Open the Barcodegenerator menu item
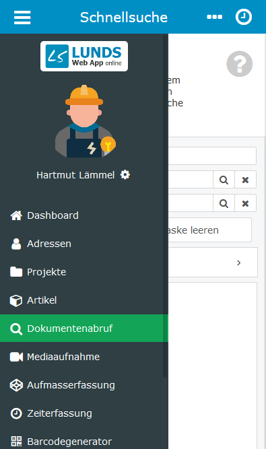 coord(84,441)
